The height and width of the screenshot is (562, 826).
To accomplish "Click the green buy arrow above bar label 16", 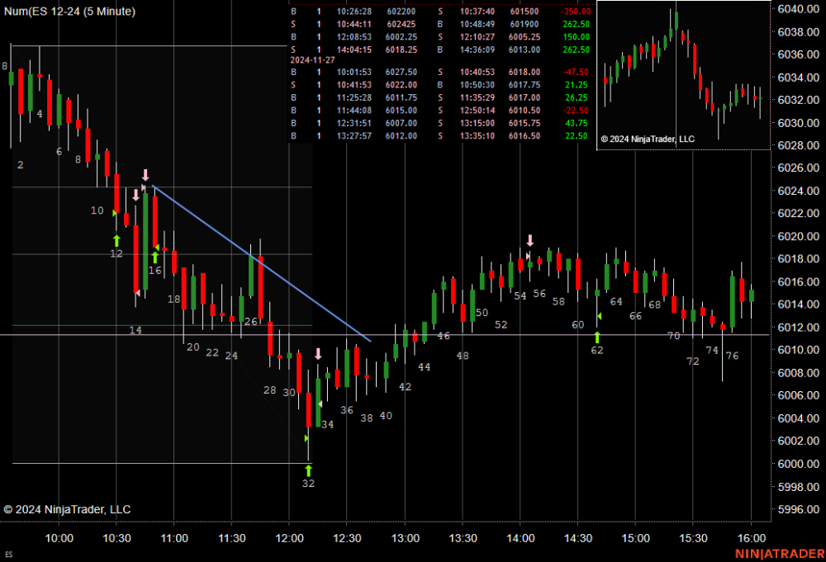I will (155, 257).
